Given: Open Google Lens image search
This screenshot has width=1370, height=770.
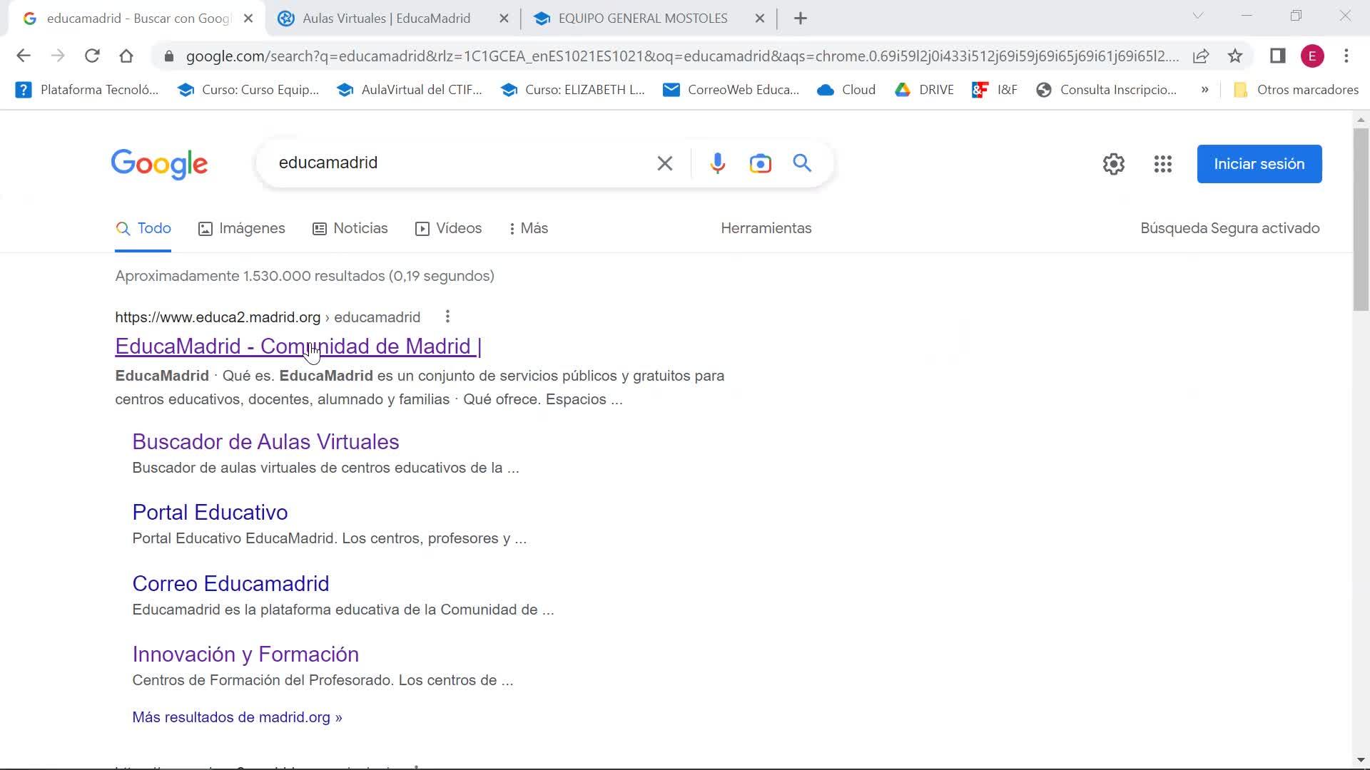Looking at the screenshot, I should [x=760, y=163].
